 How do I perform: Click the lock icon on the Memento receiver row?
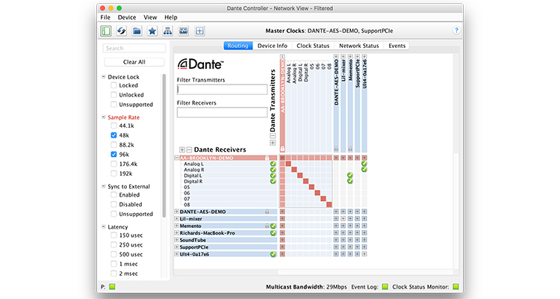pos(267,226)
